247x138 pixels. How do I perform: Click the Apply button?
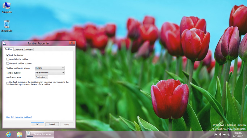point(67,125)
